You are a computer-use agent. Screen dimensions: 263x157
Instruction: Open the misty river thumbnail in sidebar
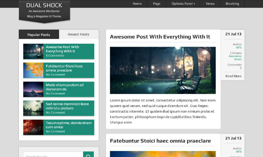coord(33,108)
